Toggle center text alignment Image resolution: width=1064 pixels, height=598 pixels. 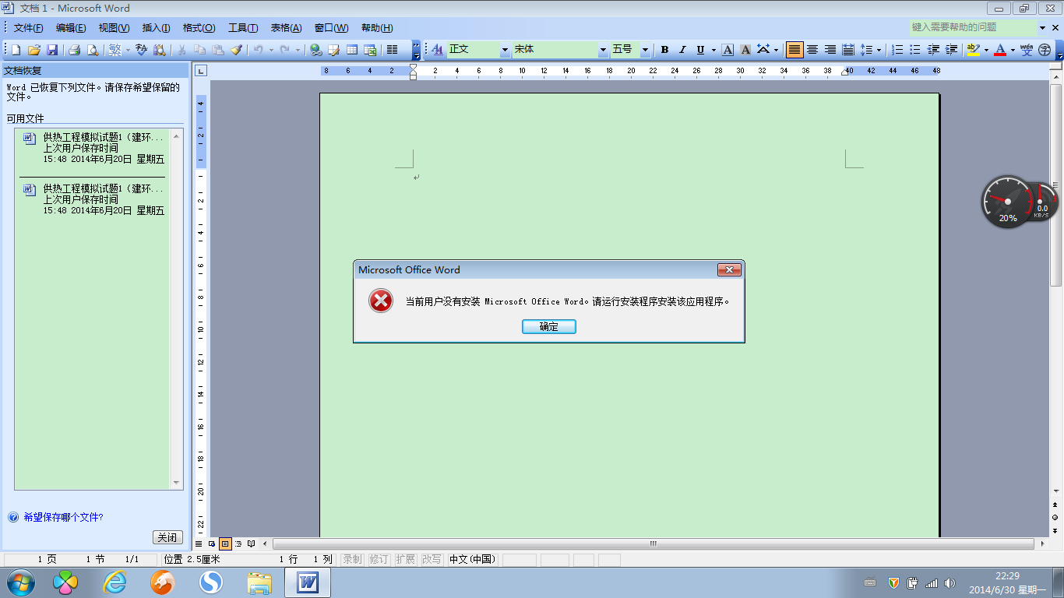[x=812, y=50]
